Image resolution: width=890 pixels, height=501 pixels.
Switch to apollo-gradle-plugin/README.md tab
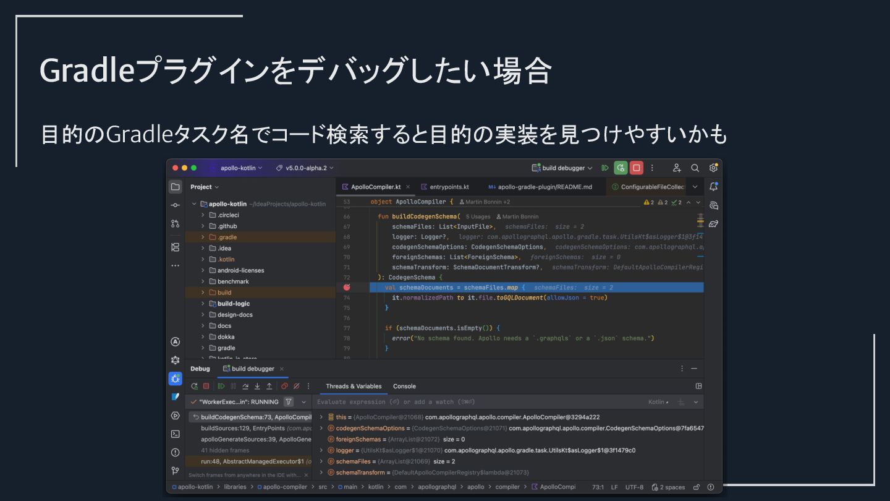(540, 187)
